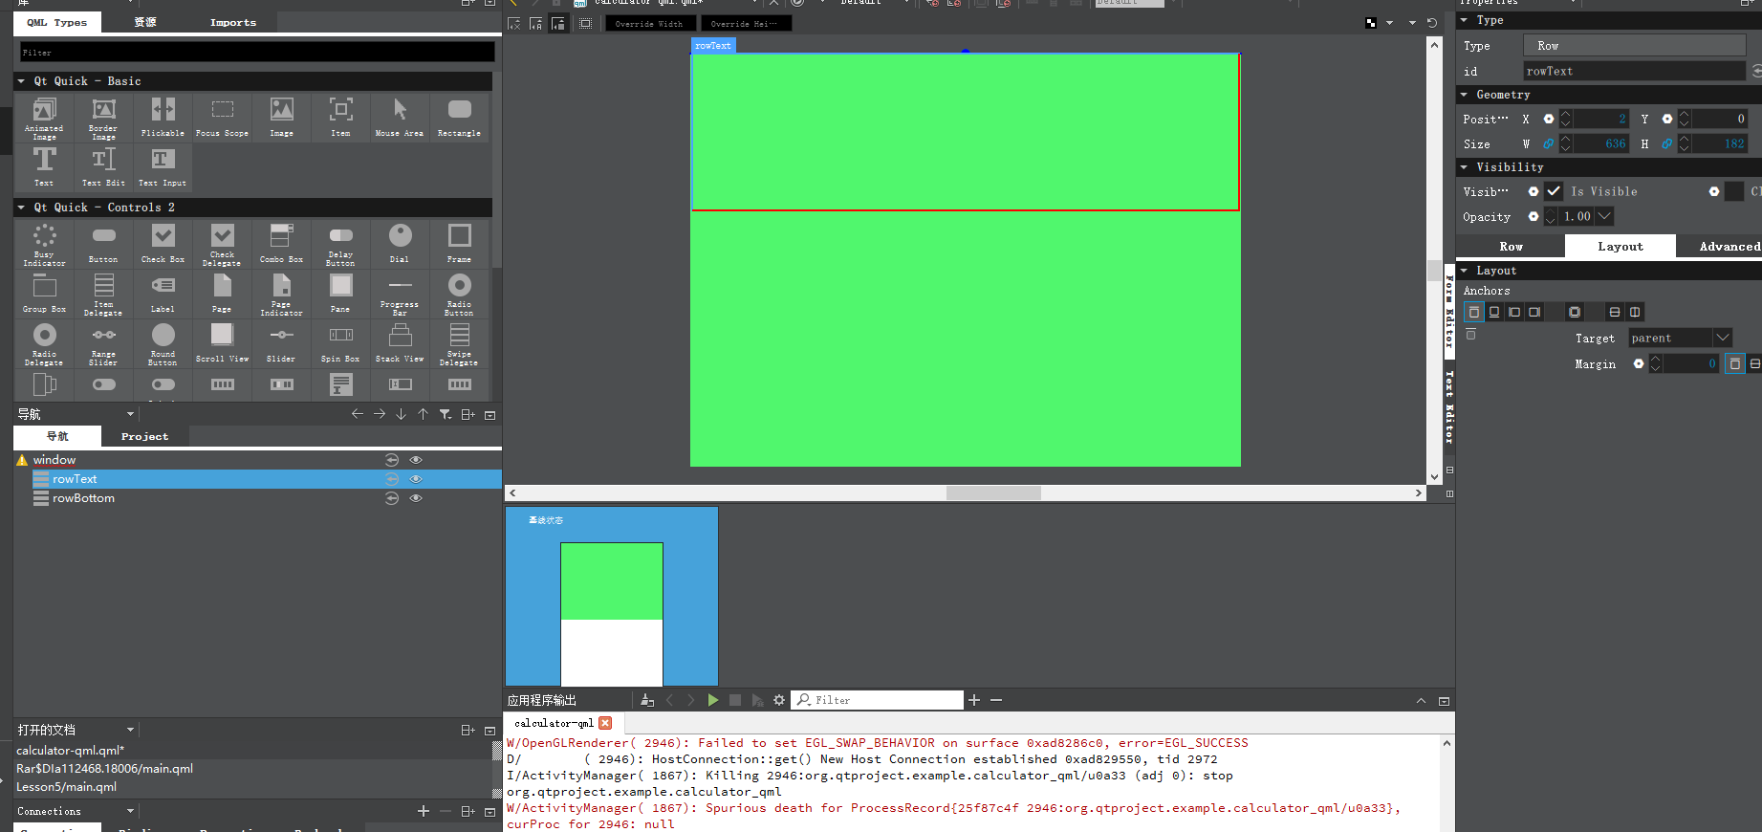Hide rowBottom using its eye icon
This screenshot has width=1762, height=832.
[x=416, y=498]
